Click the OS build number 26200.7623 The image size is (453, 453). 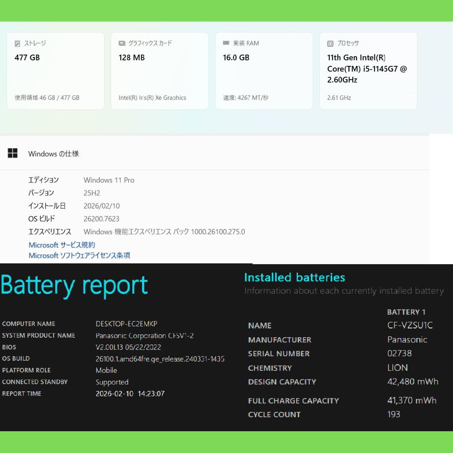pos(101,219)
